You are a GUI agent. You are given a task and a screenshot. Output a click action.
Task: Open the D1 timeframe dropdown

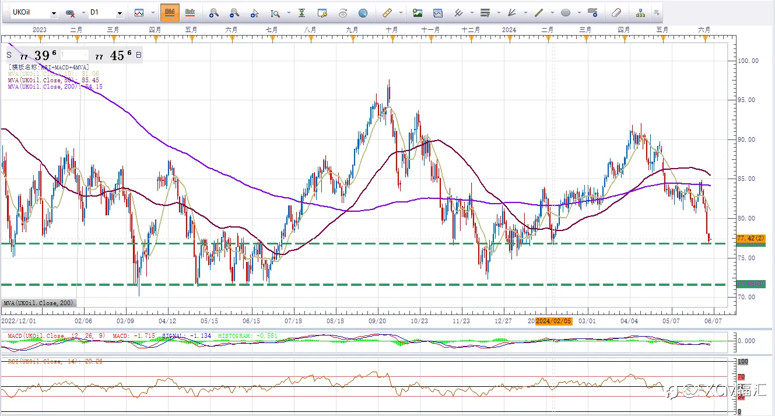[x=120, y=13]
